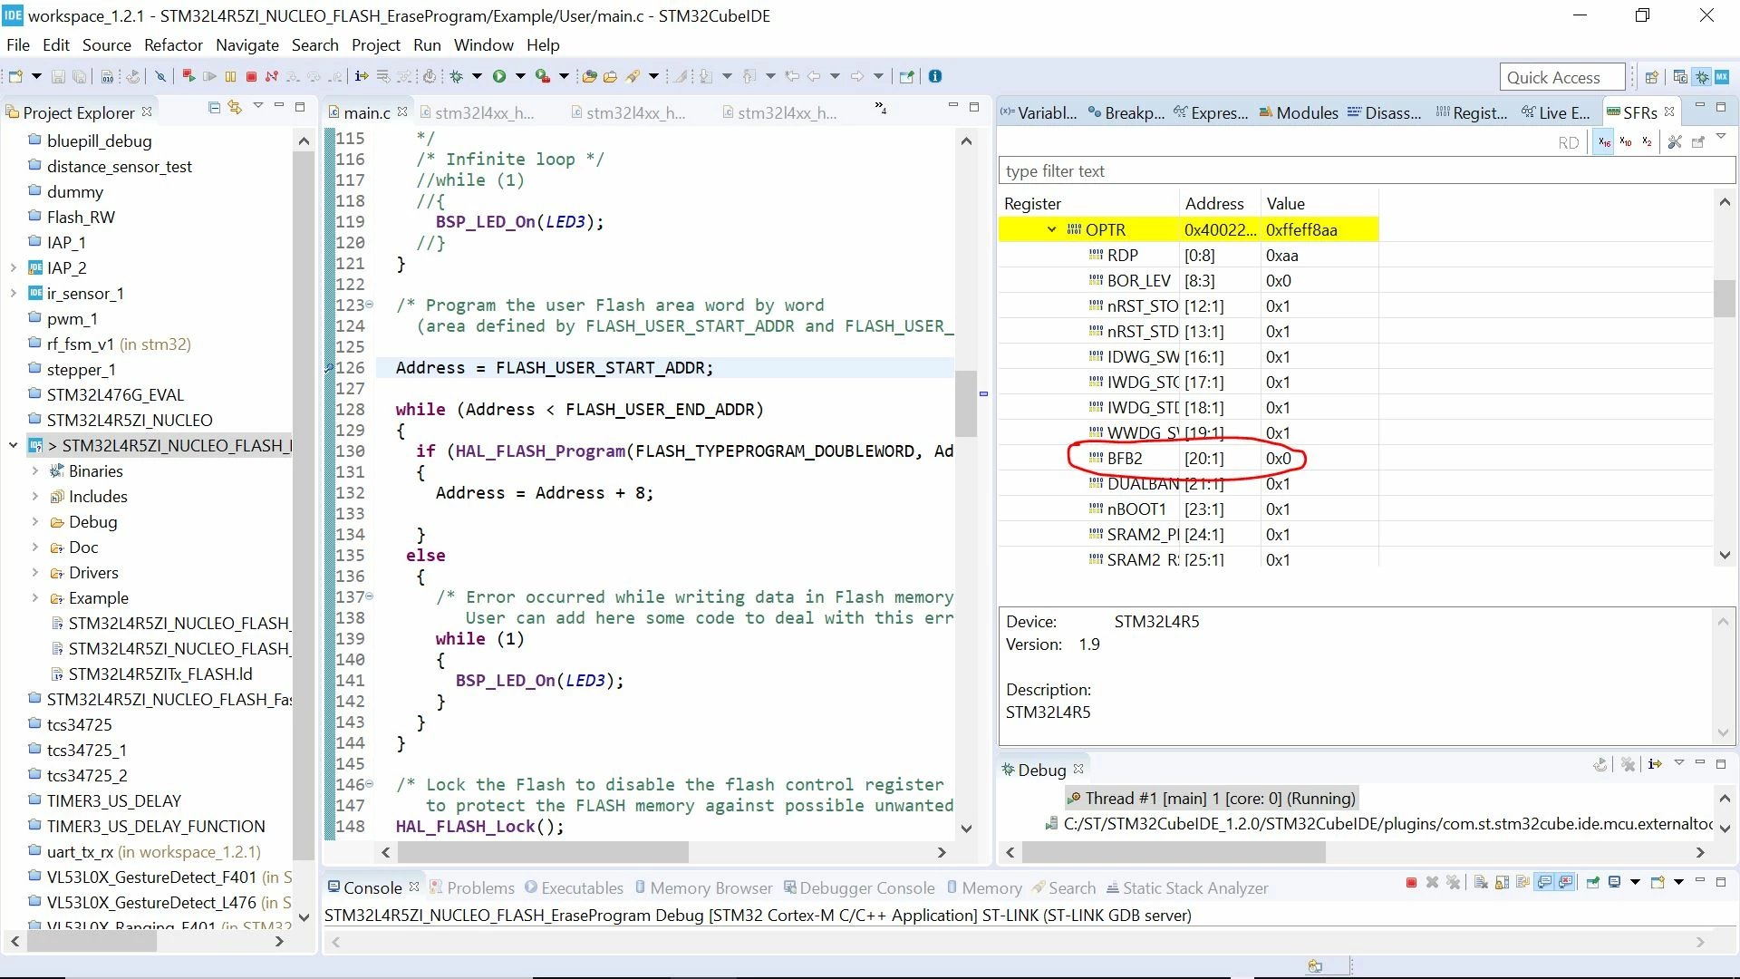Click the New file toolbar icon
This screenshot has width=1740, height=979.
coord(15,77)
